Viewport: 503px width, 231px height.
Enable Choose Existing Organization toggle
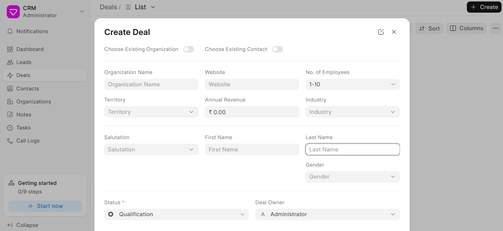click(188, 49)
